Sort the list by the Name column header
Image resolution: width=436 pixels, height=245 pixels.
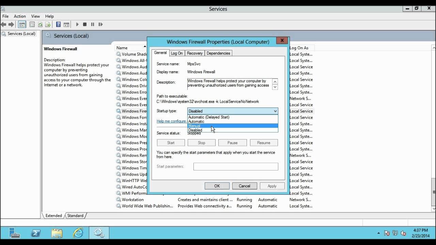[131, 48]
